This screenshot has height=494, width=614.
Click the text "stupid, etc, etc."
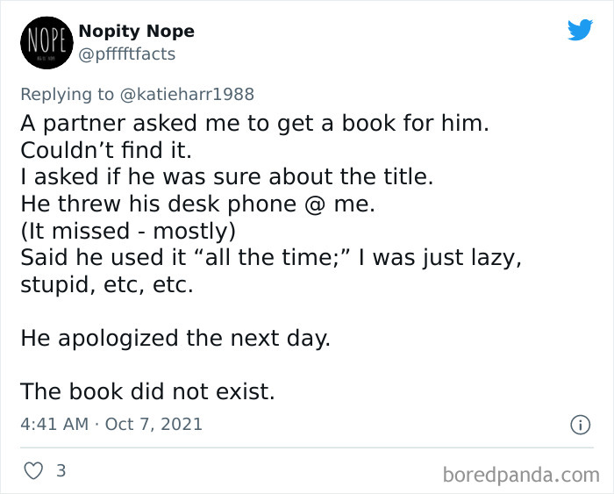[x=106, y=285]
